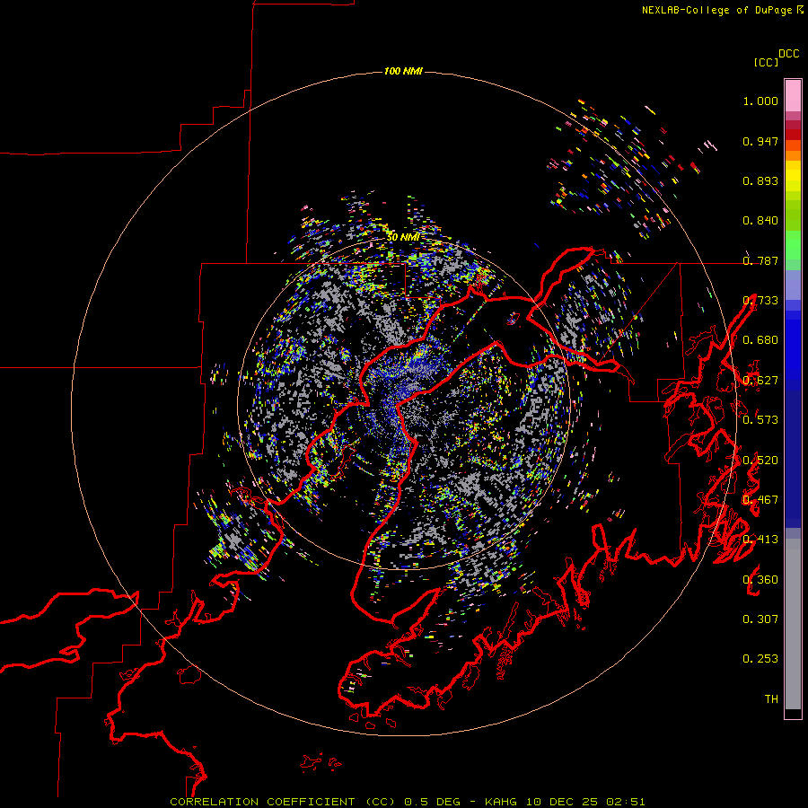Viewport: 808px width, 808px height.
Task: Click the 0.360 scale value
Action: [760, 580]
